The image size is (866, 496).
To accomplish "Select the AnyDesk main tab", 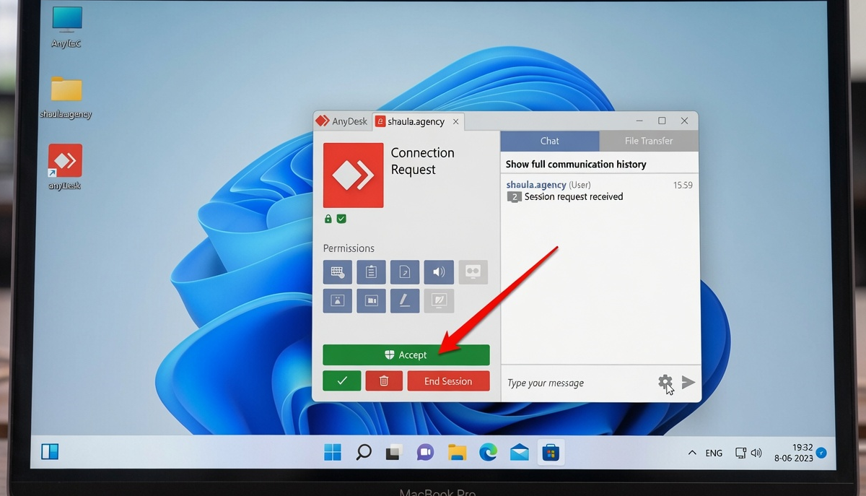I will click(x=342, y=121).
